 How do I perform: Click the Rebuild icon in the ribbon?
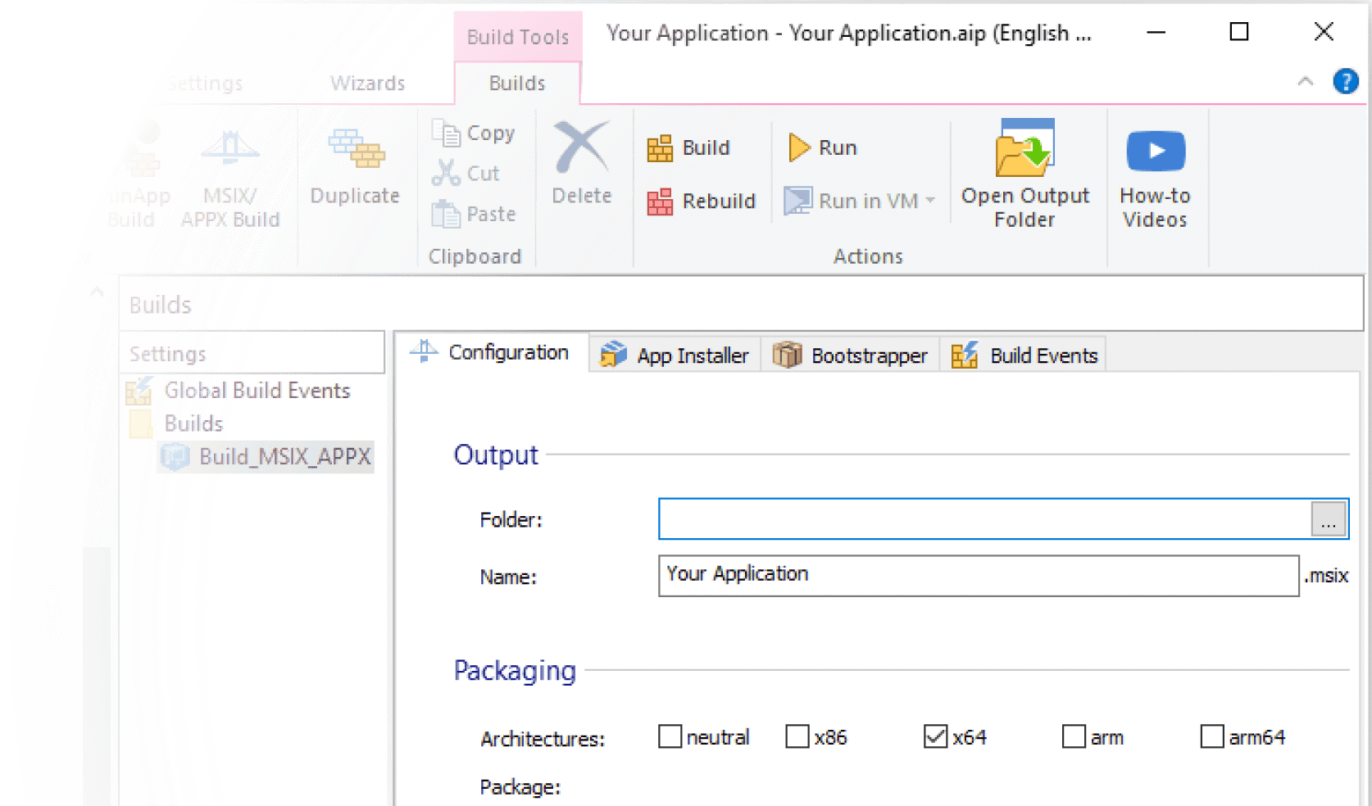pos(660,201)
